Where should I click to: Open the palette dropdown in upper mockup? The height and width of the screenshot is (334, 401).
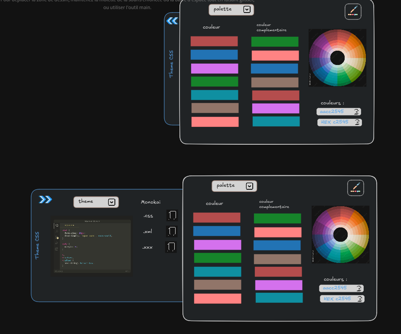point(247,10)
